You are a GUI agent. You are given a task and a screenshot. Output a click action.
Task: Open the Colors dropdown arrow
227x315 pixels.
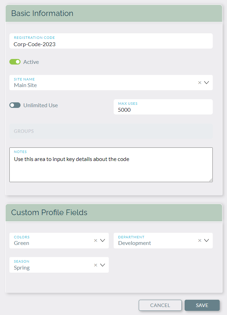(103, 240)
